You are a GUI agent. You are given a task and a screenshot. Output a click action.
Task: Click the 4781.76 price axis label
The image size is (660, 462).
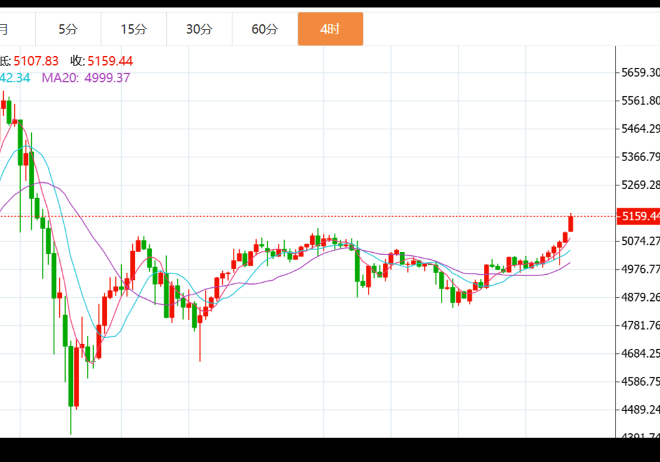(x=640, y=325)
